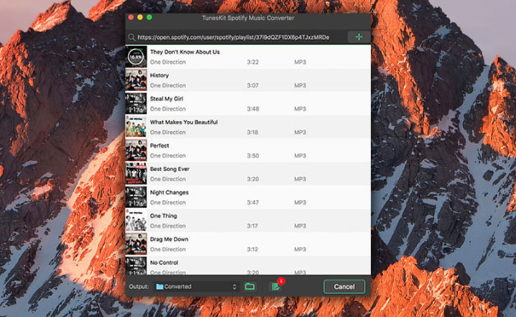Select the History album thumbnail
Screen dimensions: 516x317
click(136, 80)
